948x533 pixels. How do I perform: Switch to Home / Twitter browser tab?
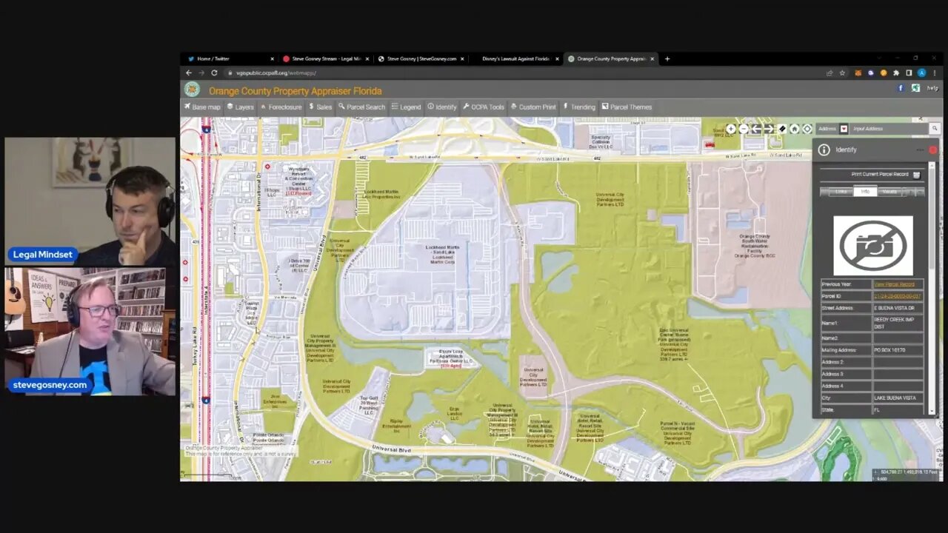point(230,58)
